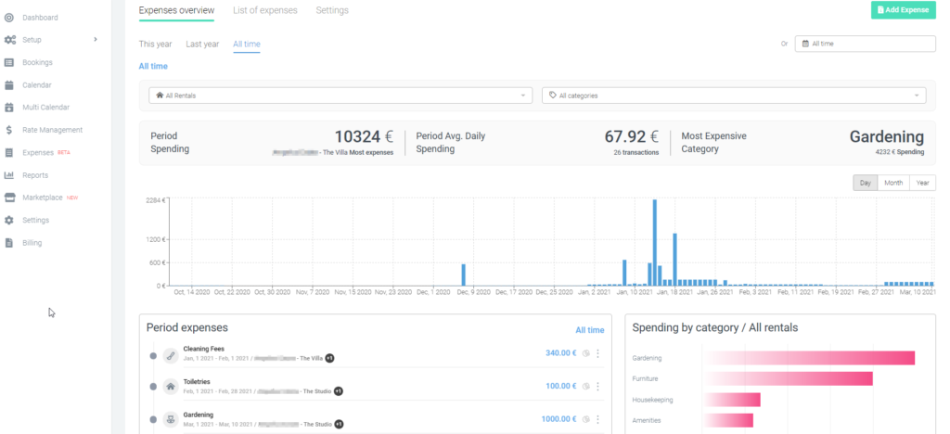The width and height of the screenshot is (950, 434).
Task: Click the pie icon beside 100.00 €
Action: click(x=586, y=386)
